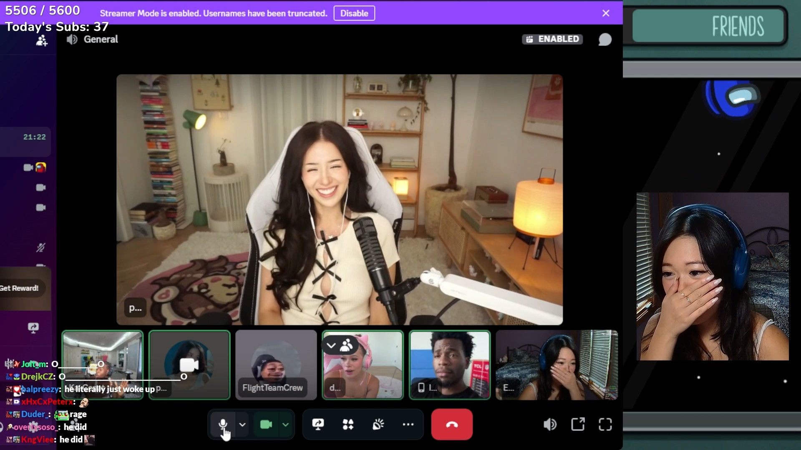Select the General voice channel speaker icon
This screenshot has width=801, height=450.
pyautogui.click(x=72, y=39)
